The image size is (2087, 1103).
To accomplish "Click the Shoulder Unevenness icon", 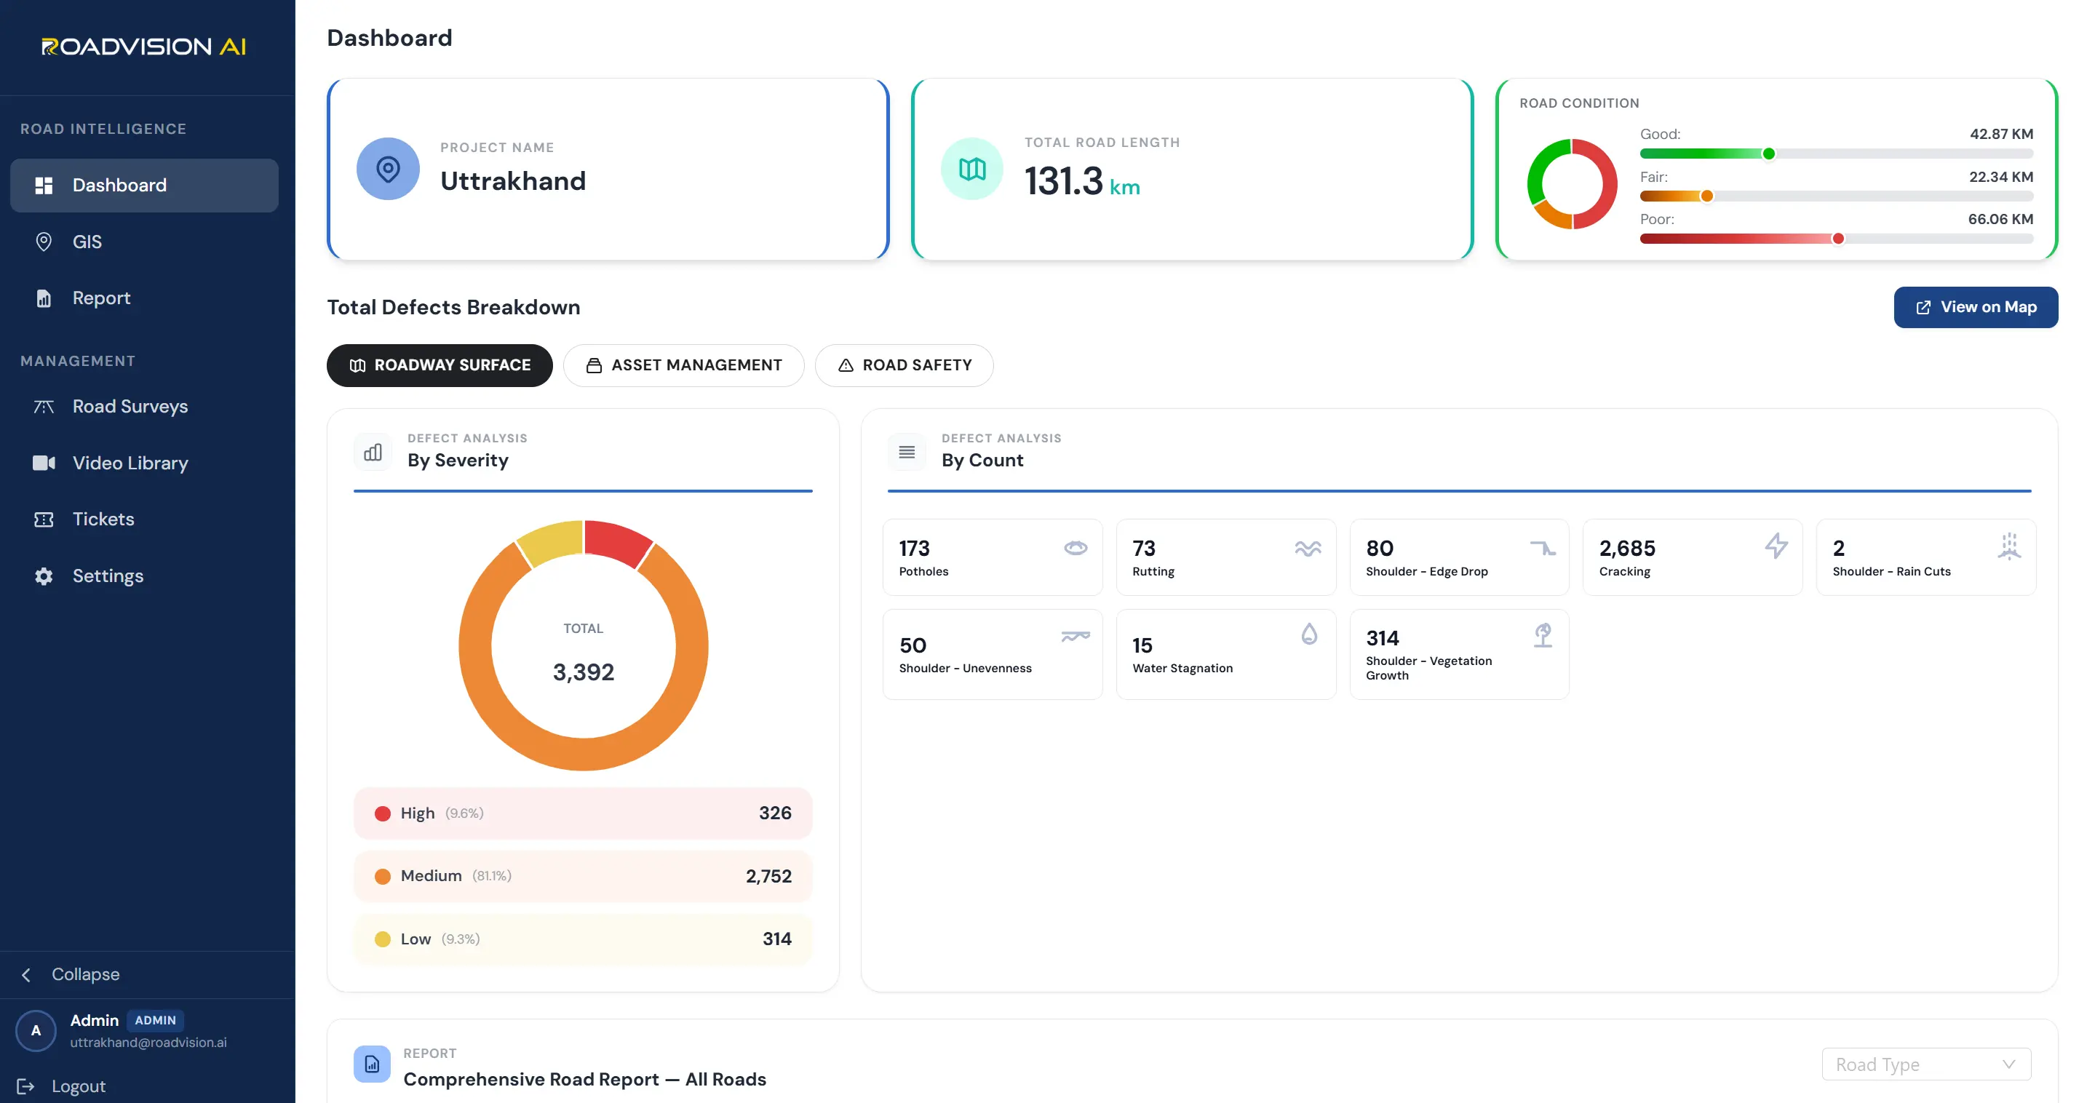I will coord(1075,637).
